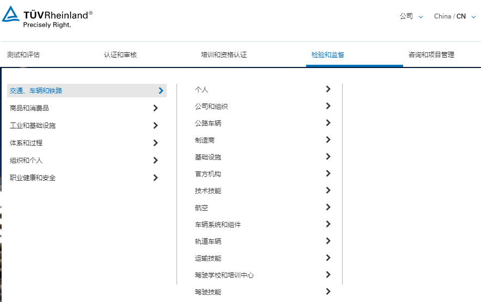This screenshot has height=302, width=481.
Task: Expand the 工业和基础设施 arrow icon
Action: coord(156,126)
